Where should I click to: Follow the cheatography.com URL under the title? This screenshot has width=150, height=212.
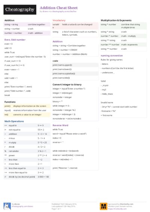point(64,12)
